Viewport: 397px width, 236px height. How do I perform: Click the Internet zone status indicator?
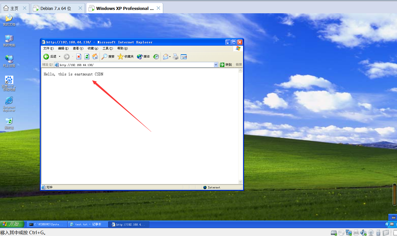(212, 187)
